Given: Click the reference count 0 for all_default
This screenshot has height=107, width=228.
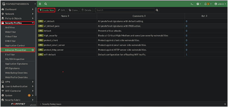Looking at the screenshot, I should pos(186,21).
